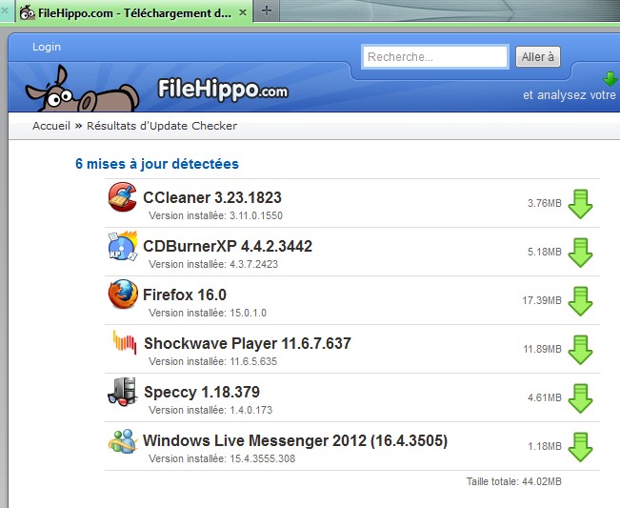Image resolution: width=620 pixels, height=508 pixels.
Task: Open Windows Live Messenger 2012 title link
Action: (x=295, y=440)
